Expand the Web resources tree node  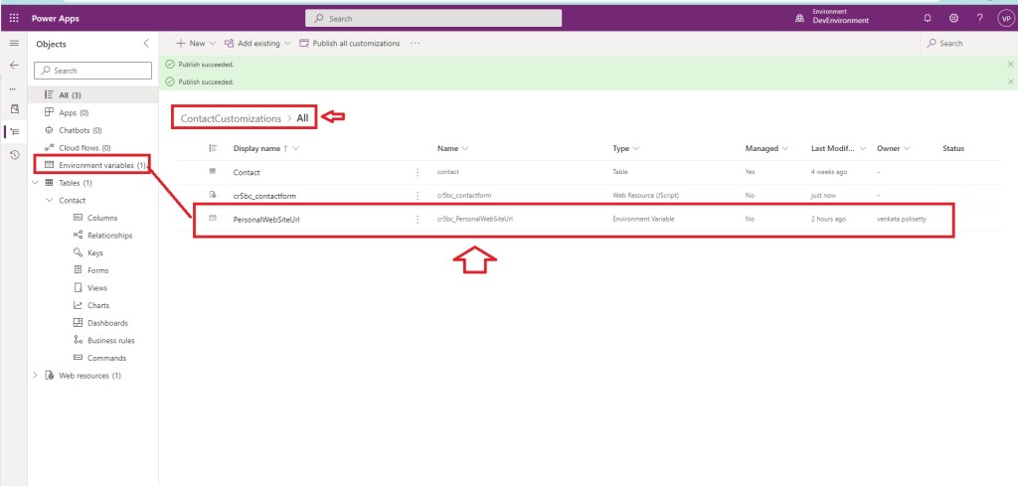37,376
